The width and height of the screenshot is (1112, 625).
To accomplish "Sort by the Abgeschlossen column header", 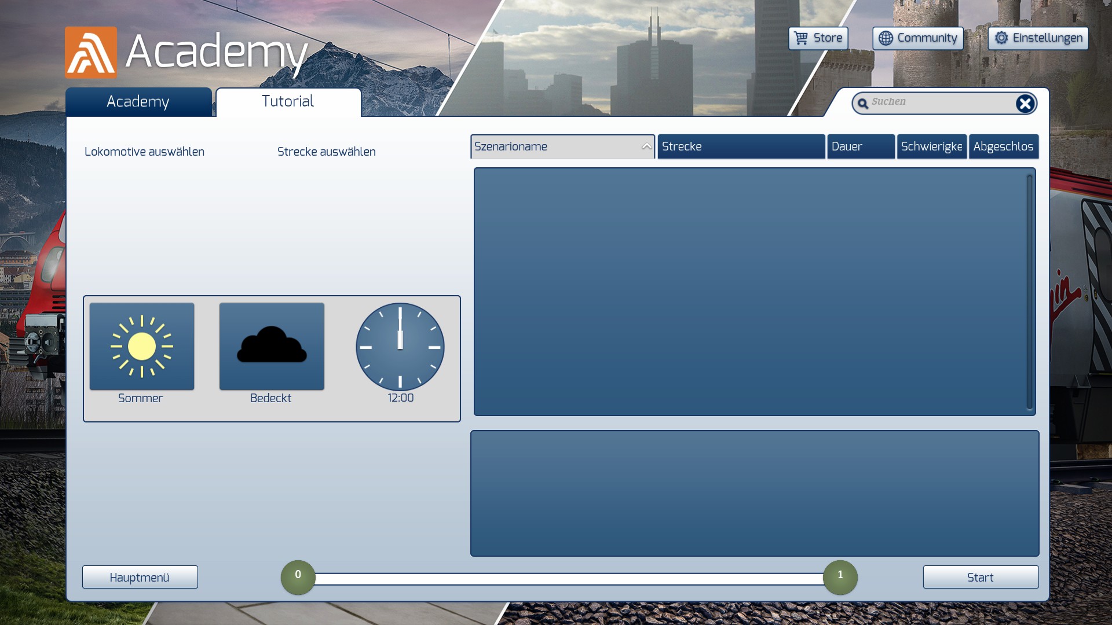I will [x=1003, y=146].
